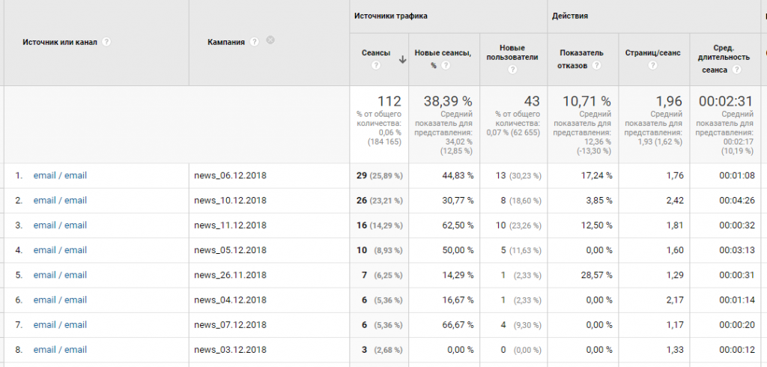Click total average duration 00:02:31
This screenshot has width=767, height=367.
pos(725,101)
